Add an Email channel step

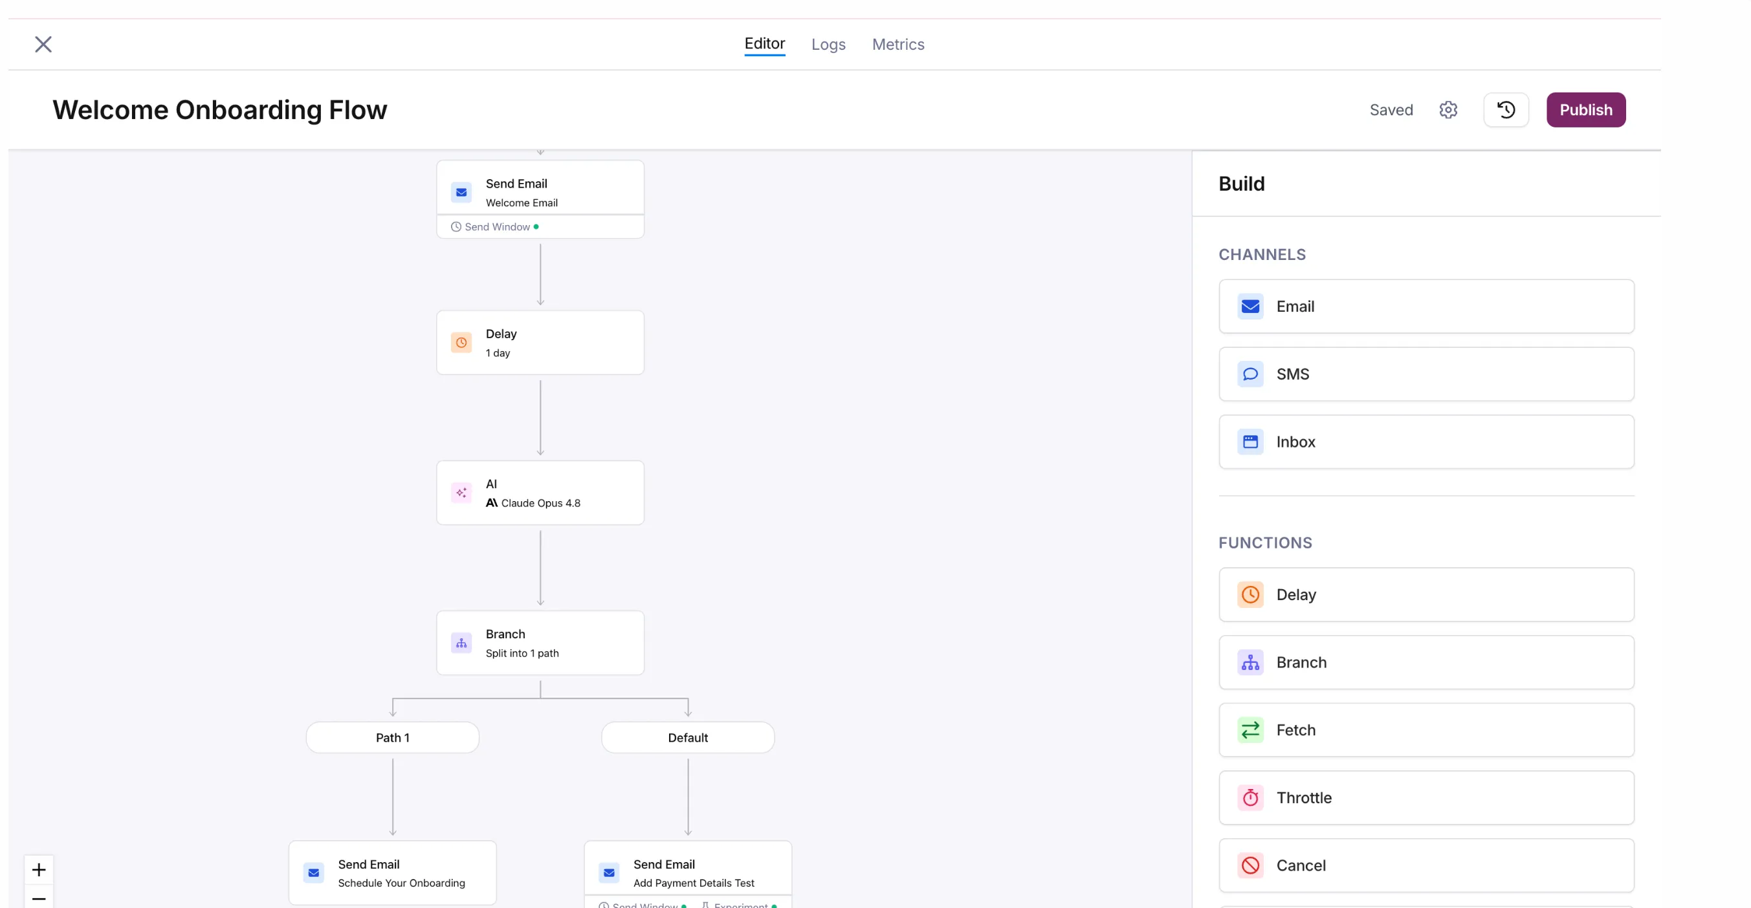(1426, 307)
